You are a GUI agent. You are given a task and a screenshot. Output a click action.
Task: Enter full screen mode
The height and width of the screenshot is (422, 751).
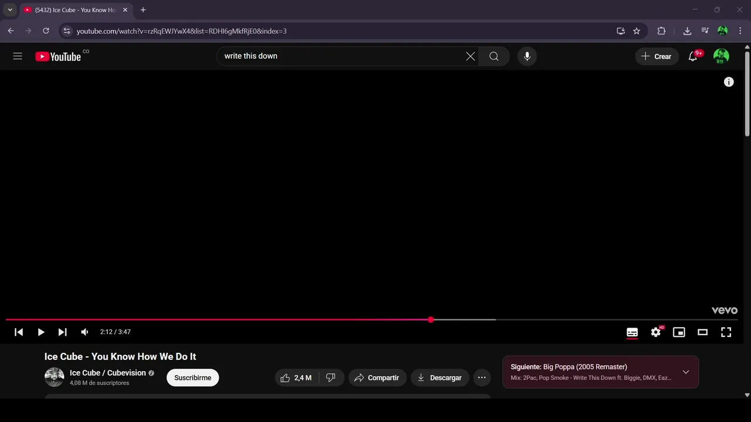click(x=726, y=332)
